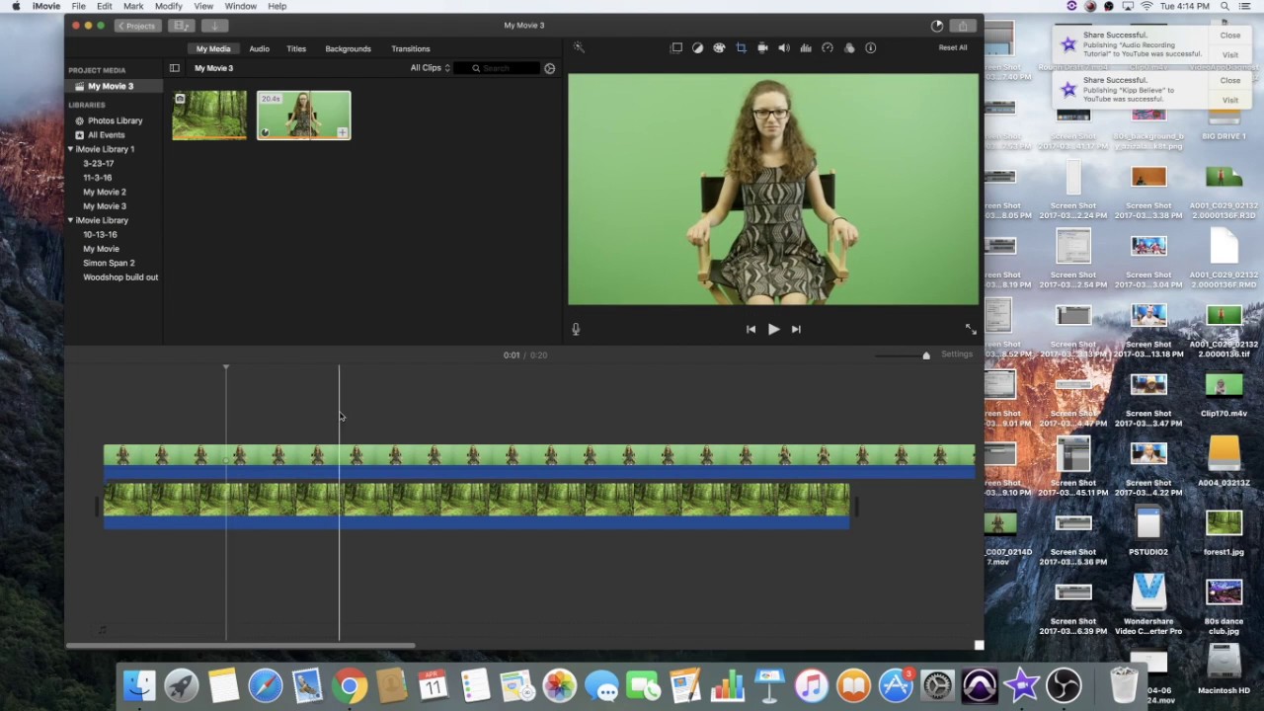Select the forest clip thumbnail in browser

(x=209, y=115)
